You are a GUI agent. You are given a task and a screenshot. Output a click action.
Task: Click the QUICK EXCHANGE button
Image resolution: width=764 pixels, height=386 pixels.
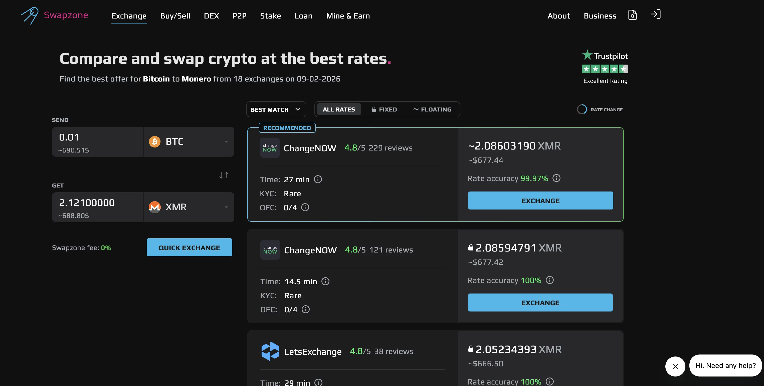tap(189, 247)
